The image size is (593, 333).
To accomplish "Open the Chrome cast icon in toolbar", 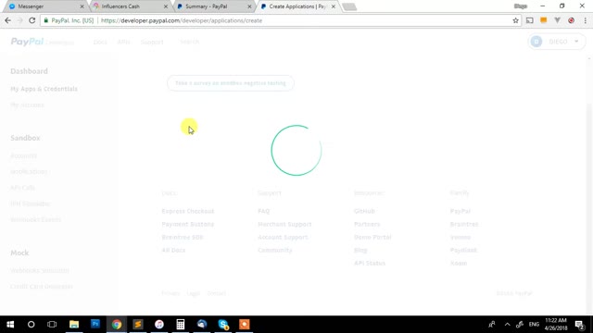I will click(529, 20).
